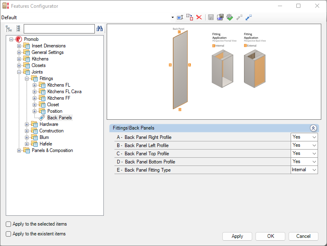Click the gear with green checkmark icon
This screenshot has width=327, height=246.
(229, 17)
